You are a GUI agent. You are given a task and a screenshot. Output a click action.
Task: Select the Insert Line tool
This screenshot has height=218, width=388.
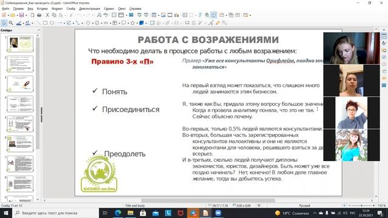pos(38,23)
